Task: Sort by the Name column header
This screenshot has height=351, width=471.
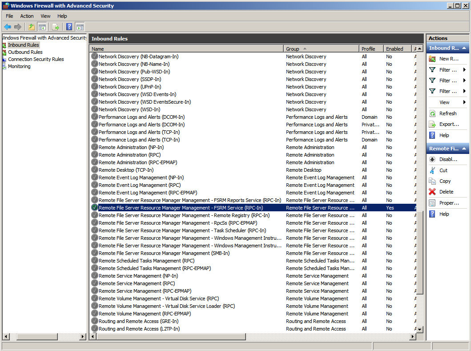Action: tap(186, 48)
